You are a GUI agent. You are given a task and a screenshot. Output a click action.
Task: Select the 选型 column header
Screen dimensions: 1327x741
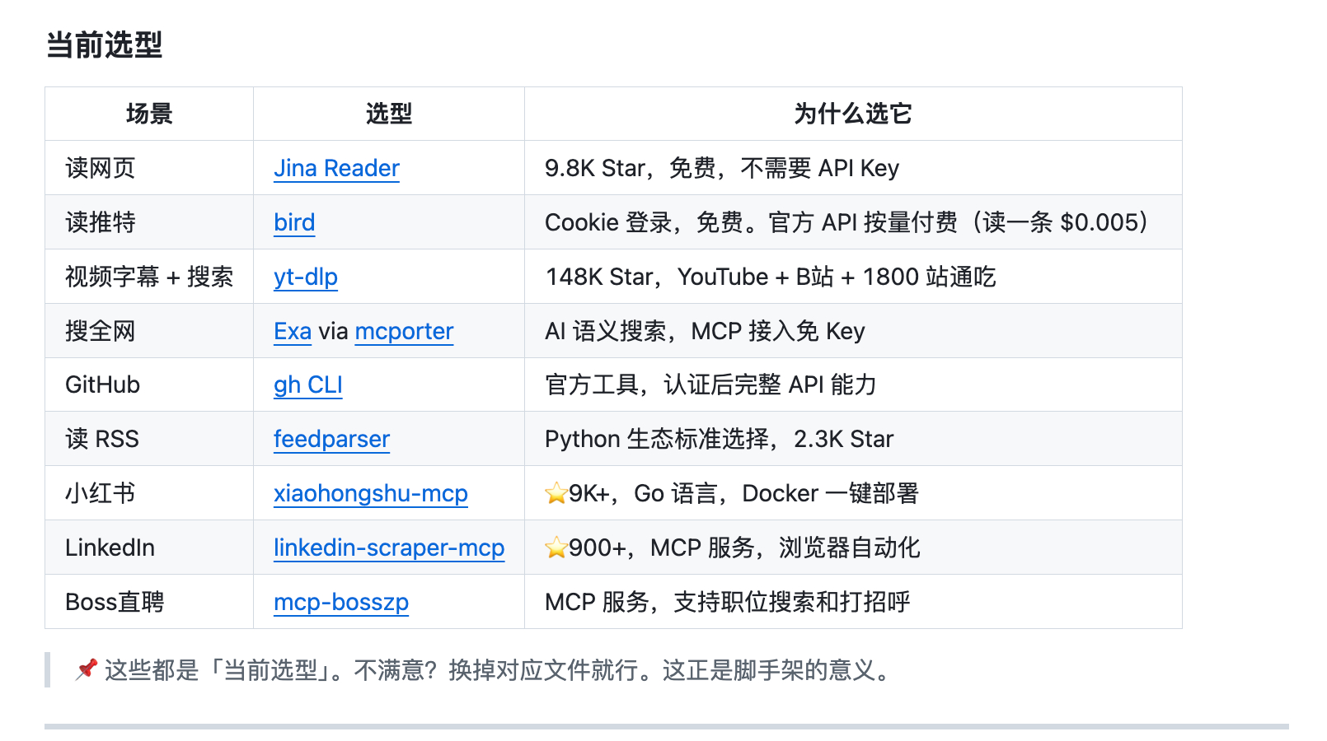389,114
